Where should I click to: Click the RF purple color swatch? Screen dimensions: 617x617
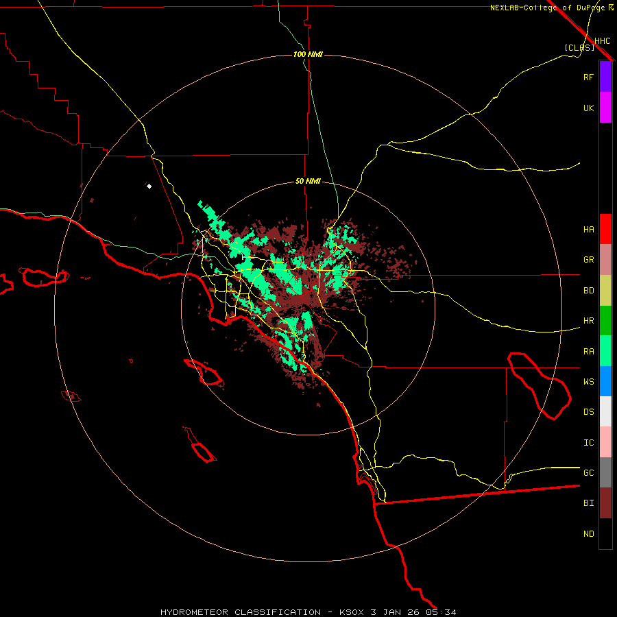tap(605, 77)
